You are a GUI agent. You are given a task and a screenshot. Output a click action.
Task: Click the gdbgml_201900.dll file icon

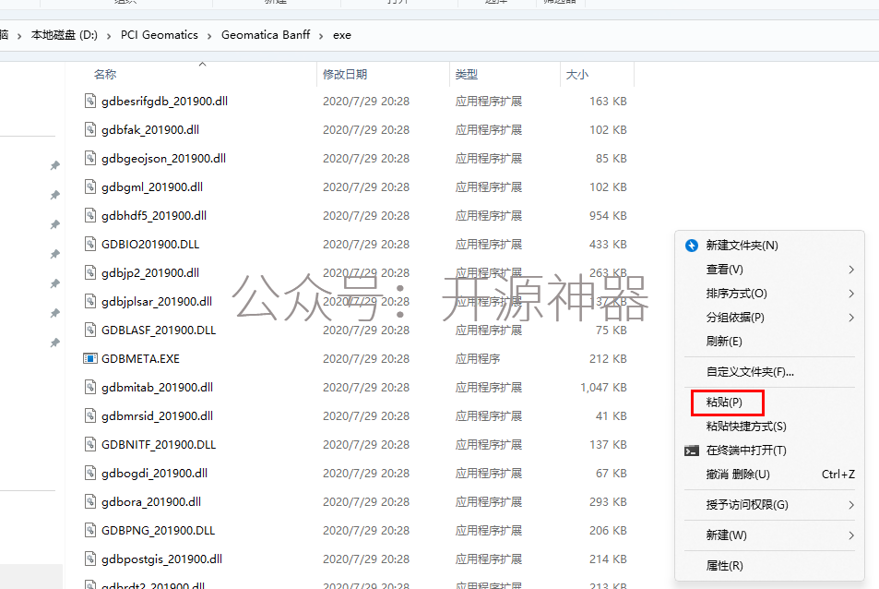[90, 186]
